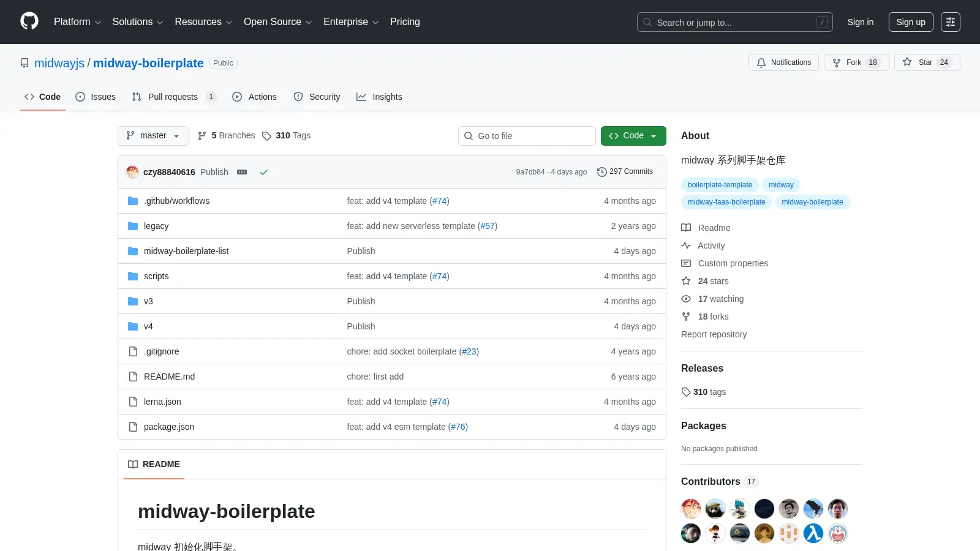980x551 pixels.
Task: Open Custom properties
Action: 725,263
